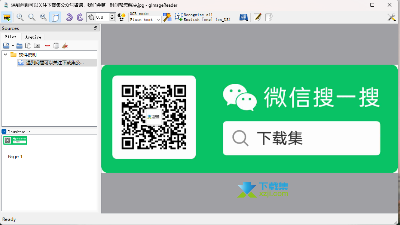Screen dimensions: 400x225
Task: Open the recognition language flag menu
Action: point(244,17)
